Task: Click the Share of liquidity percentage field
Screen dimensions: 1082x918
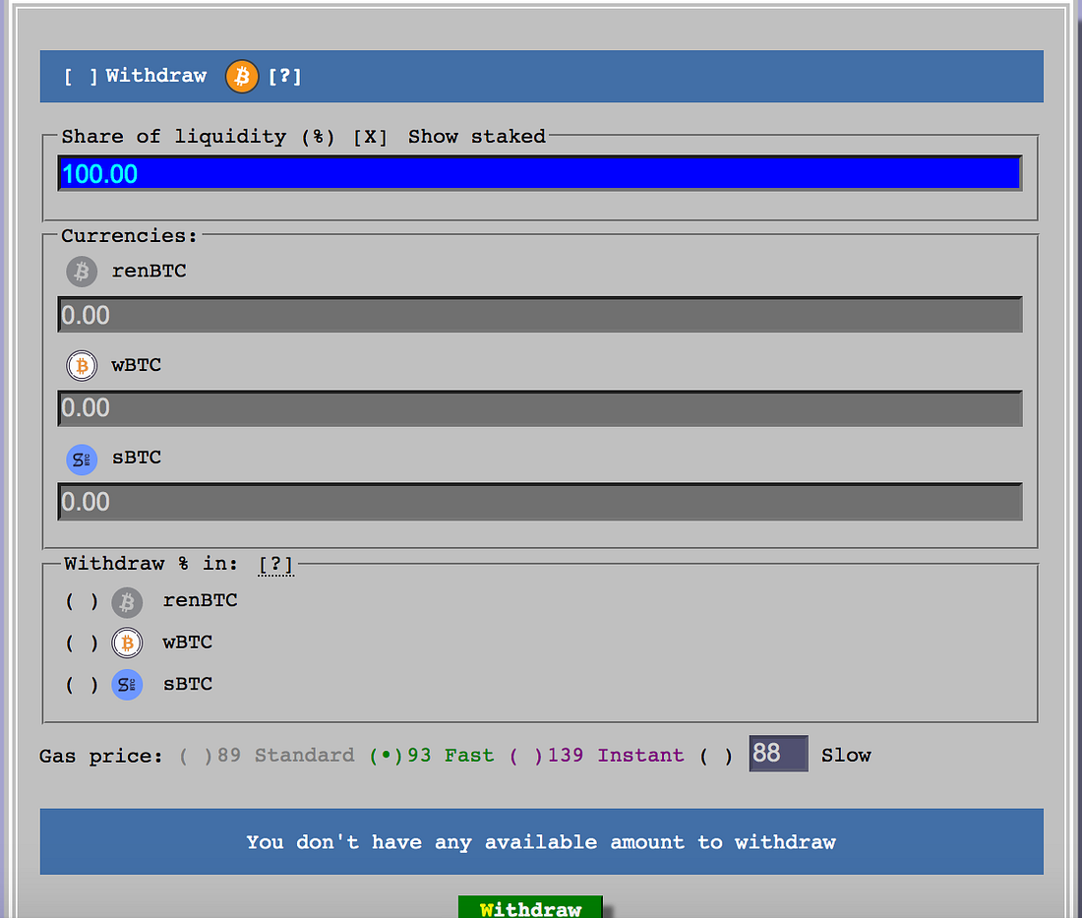Action: (x=540, y=173)
